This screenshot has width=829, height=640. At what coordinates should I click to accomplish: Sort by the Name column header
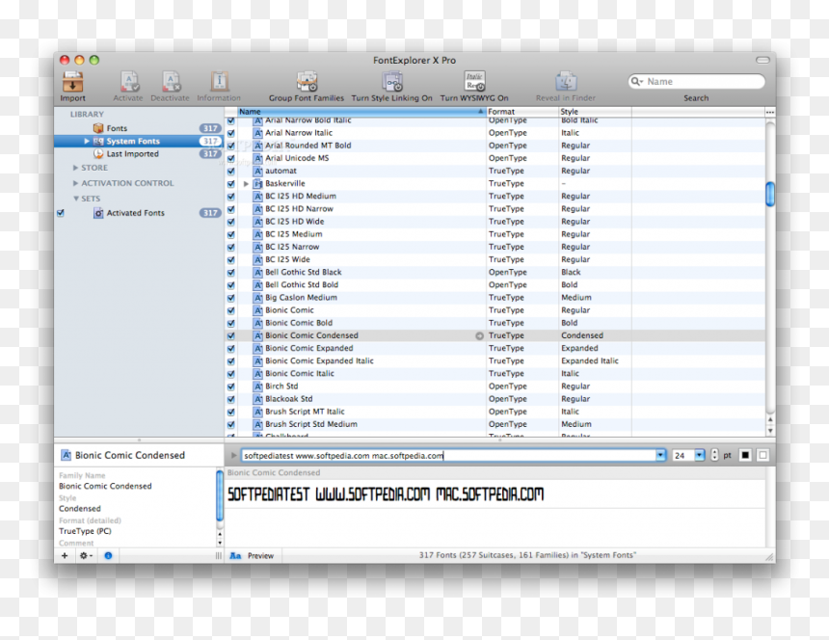point(361,112)
